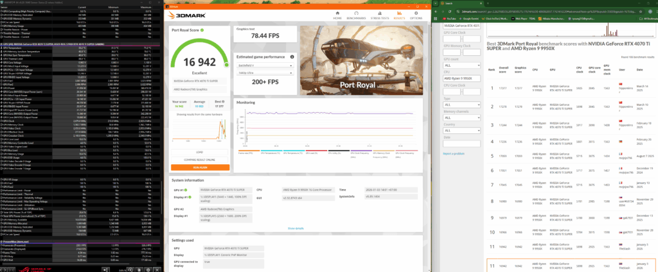Screen dimensions: 658x272
Task: Open the Options tab in 3DMark
Action: [x=416, y=15]
